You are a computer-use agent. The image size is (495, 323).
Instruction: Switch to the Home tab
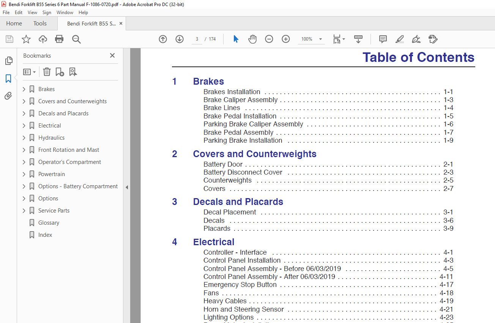click(x=14, y=24)
